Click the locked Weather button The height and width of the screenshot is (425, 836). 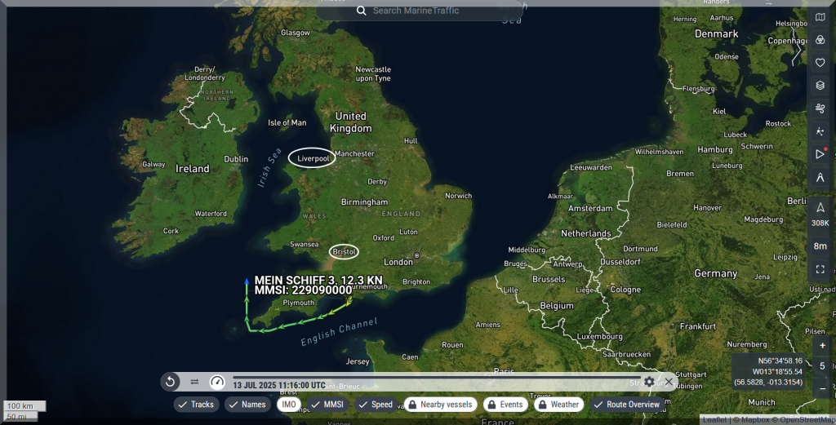[x=558, y=405]
